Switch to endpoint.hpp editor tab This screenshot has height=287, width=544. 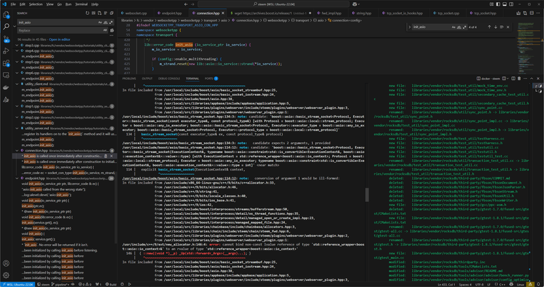click(x=171, y=13)
